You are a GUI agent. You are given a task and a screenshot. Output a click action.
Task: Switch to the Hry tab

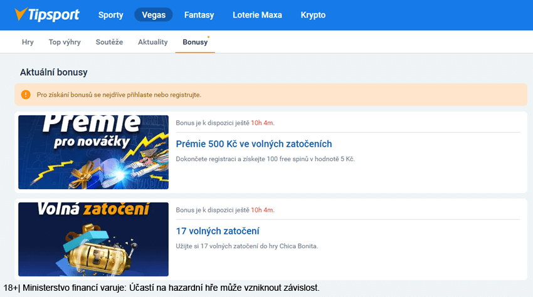pyautogui.click(x=28, y=42)
